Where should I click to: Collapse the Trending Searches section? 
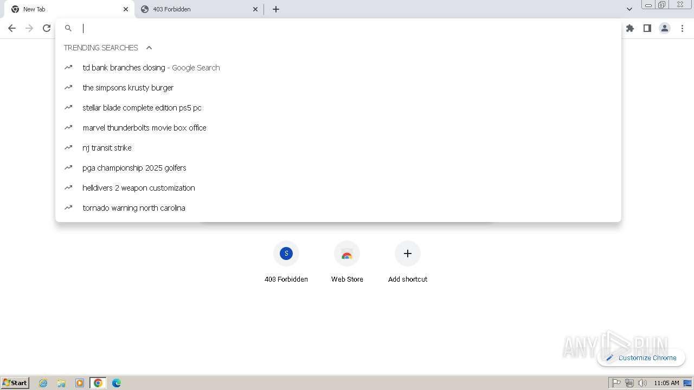(149, 48)
